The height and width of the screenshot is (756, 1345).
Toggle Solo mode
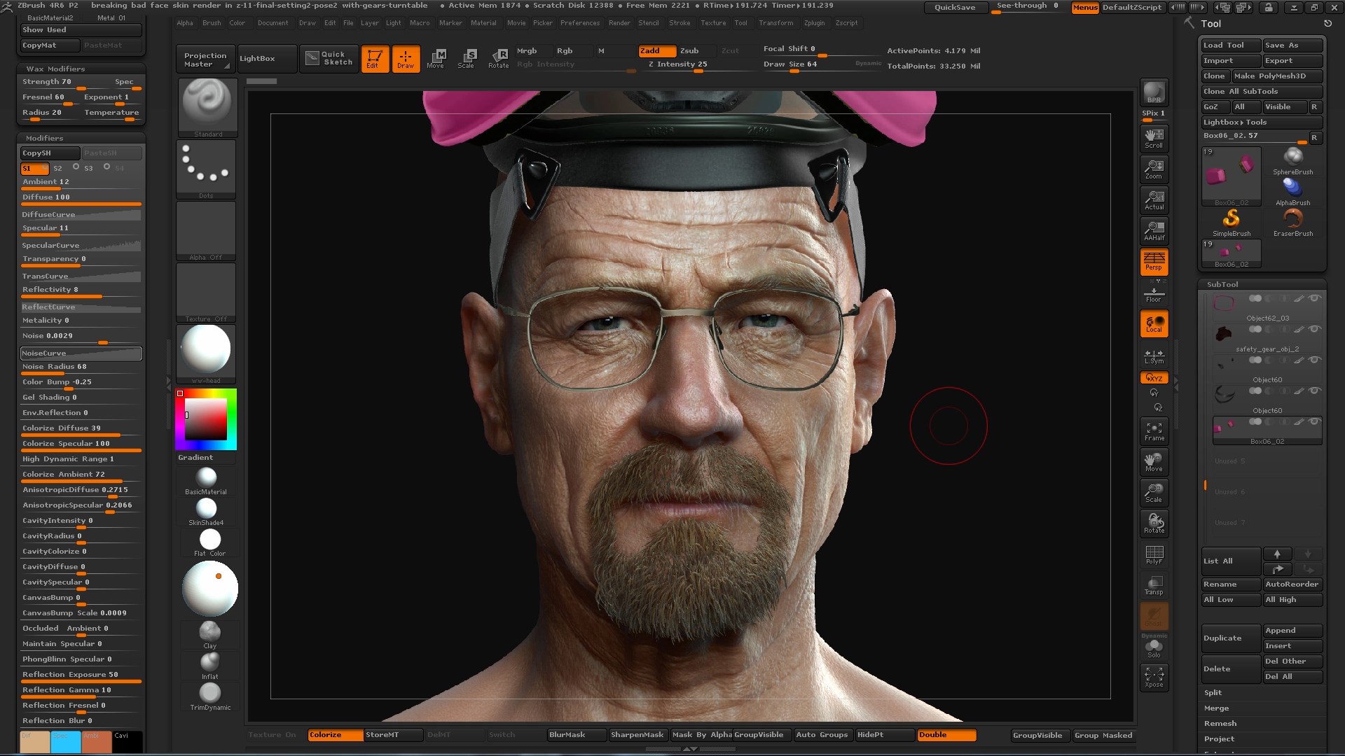[1154, 649]
